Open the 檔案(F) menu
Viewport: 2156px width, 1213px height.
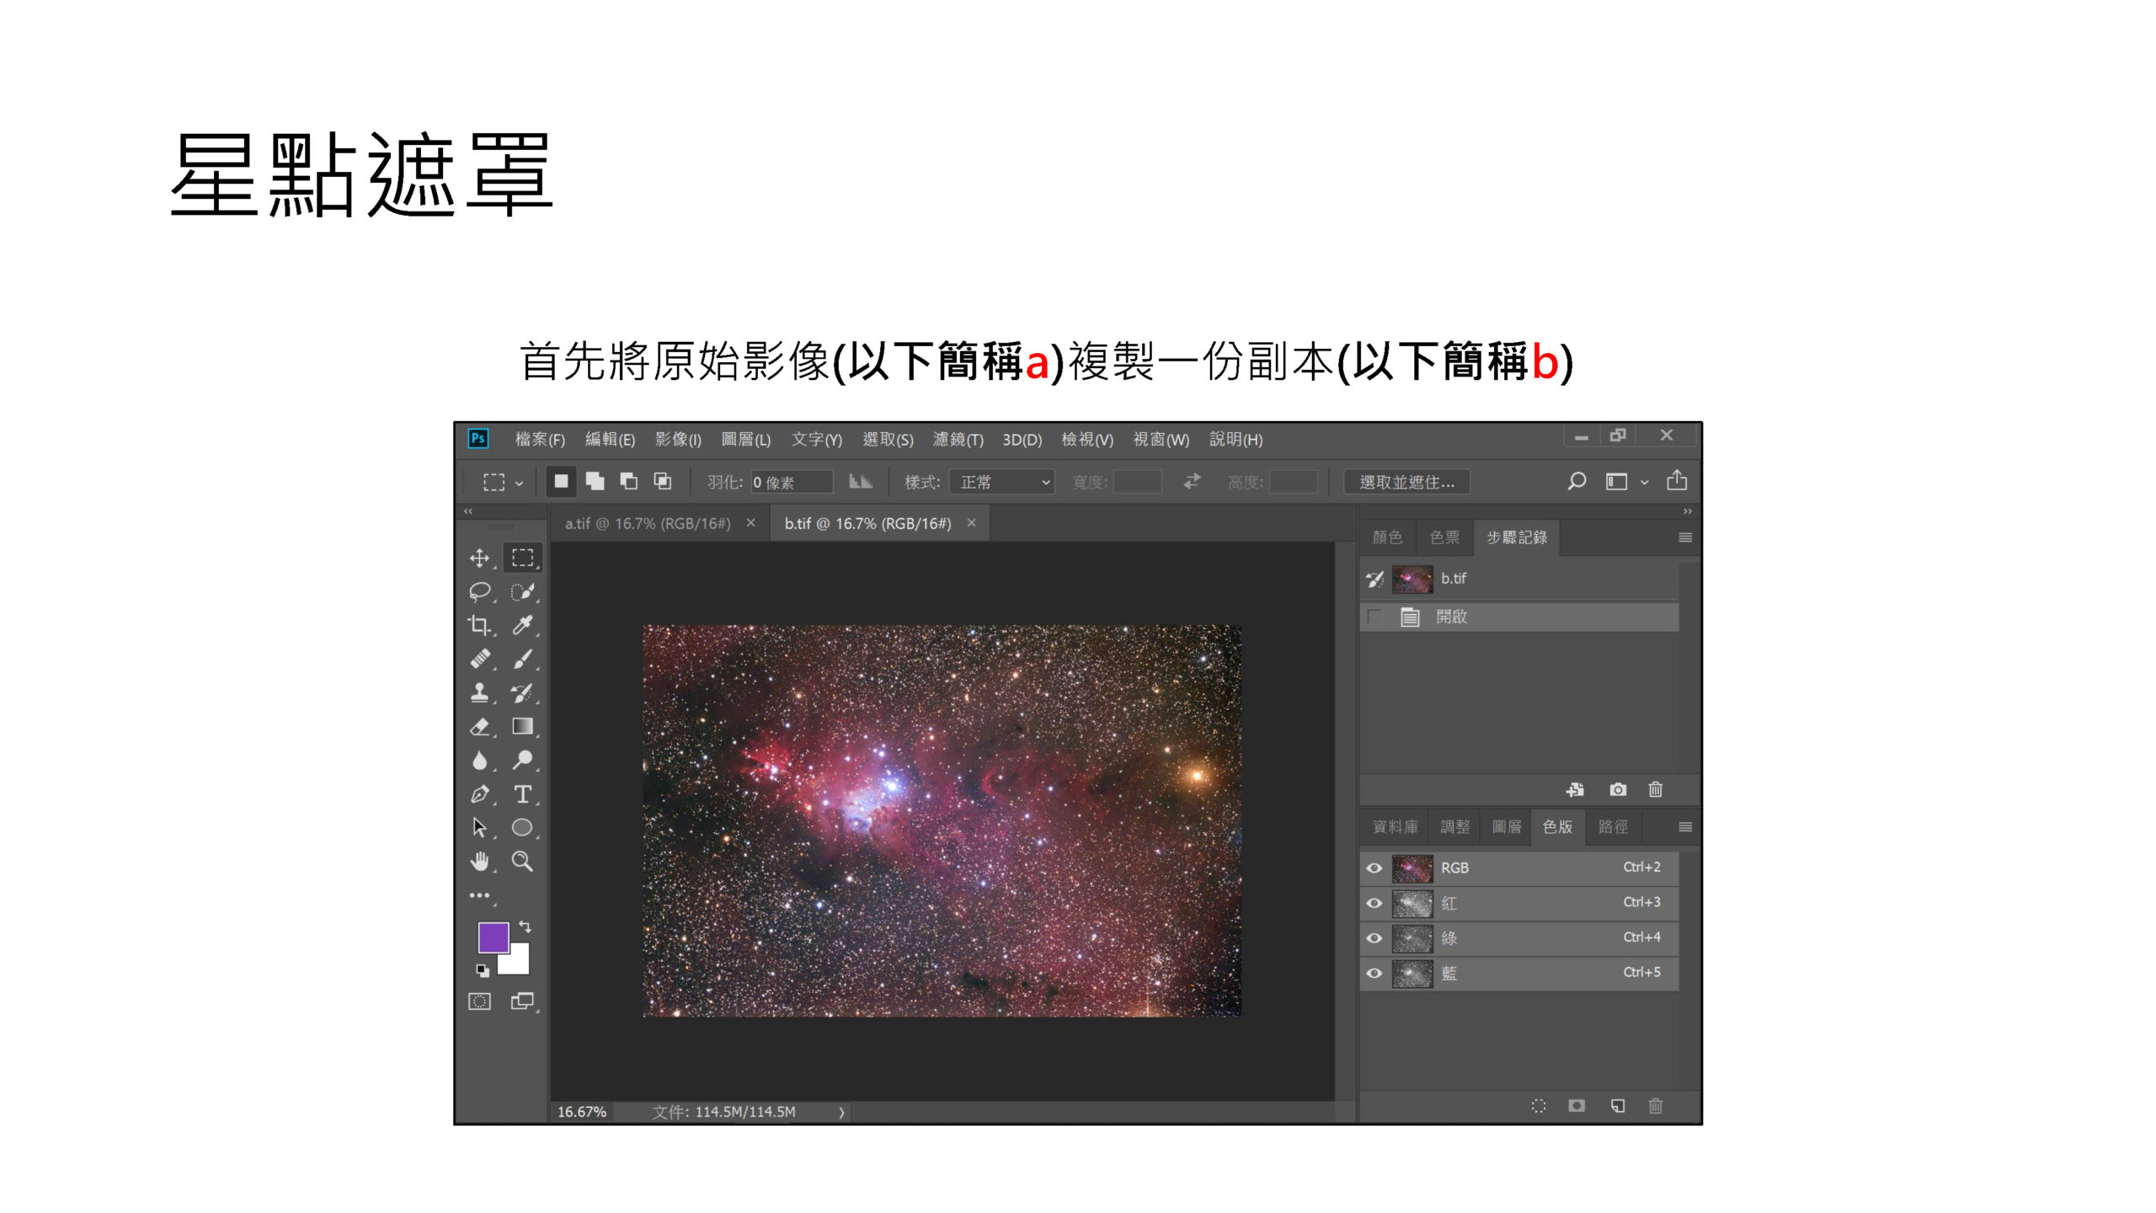click(540, 440)
